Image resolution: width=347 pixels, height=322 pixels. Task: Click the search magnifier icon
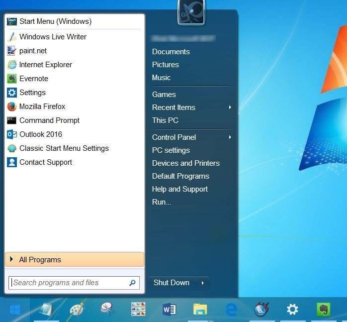point(132,283)
